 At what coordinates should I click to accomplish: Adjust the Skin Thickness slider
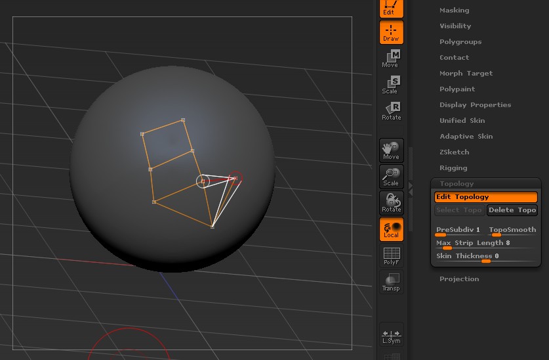click(x=485, y=257)
